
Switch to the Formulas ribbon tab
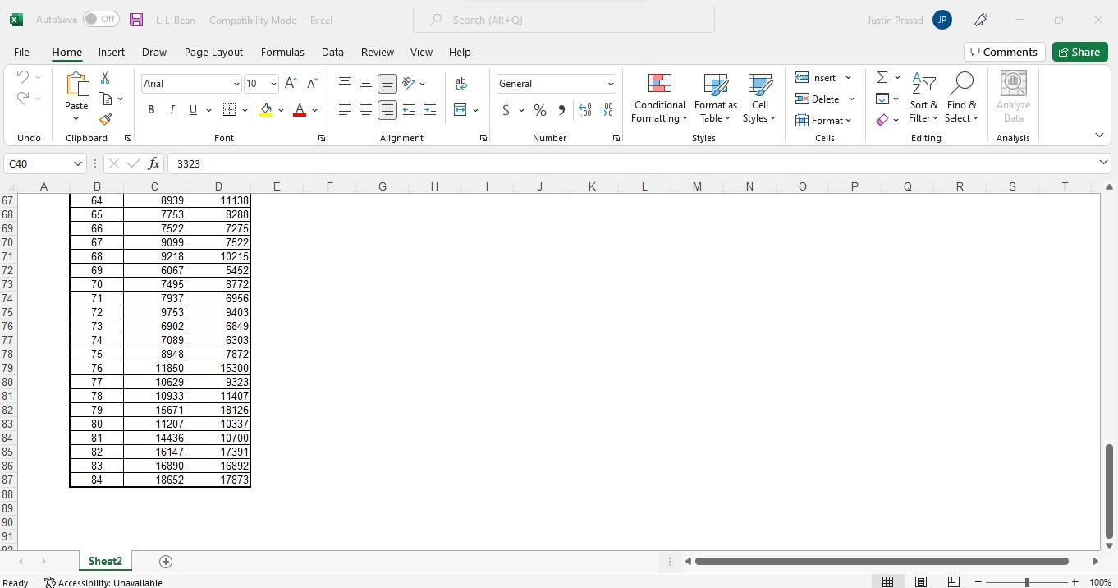coord(282,52)
